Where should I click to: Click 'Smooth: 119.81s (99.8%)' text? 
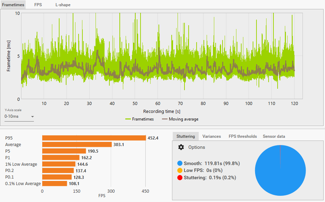pos(211,163)
